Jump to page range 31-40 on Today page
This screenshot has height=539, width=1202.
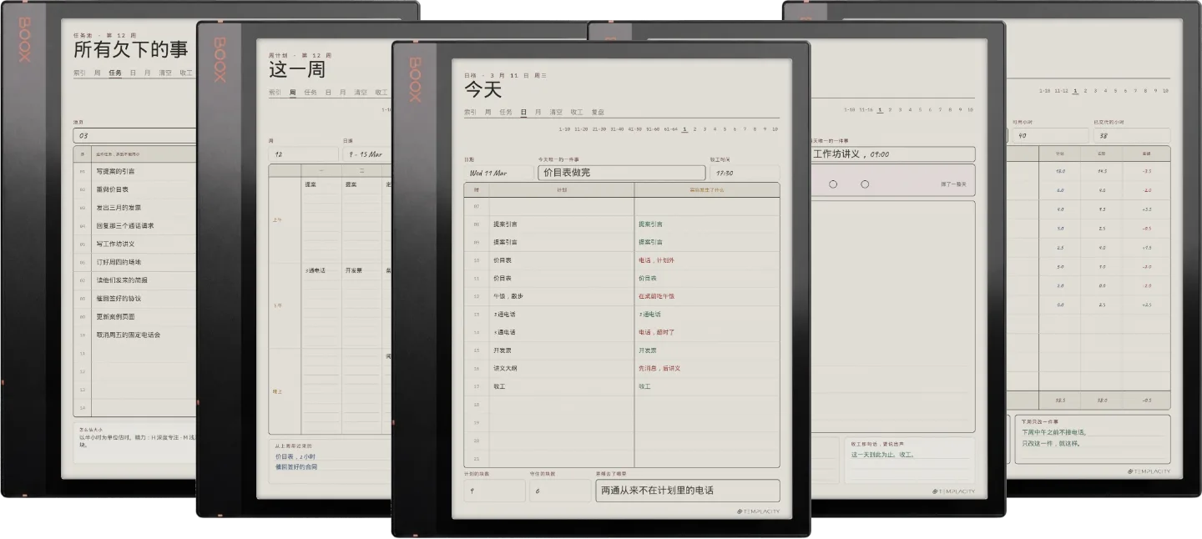click(x=617, y=129)
